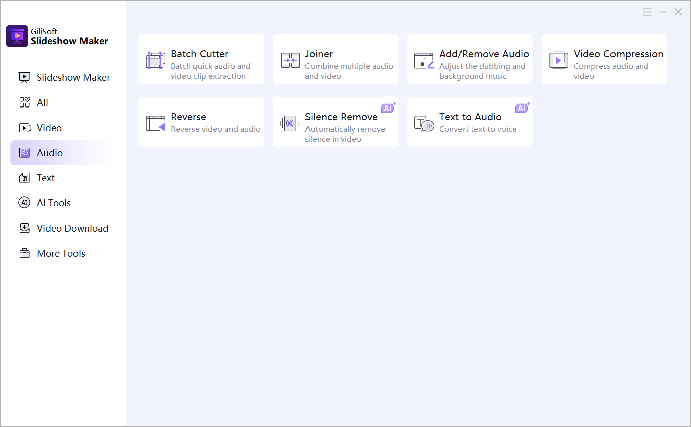Open the Slideshow Maker section
This screenshot has height=427, width=691.
(x=73, y=77)
